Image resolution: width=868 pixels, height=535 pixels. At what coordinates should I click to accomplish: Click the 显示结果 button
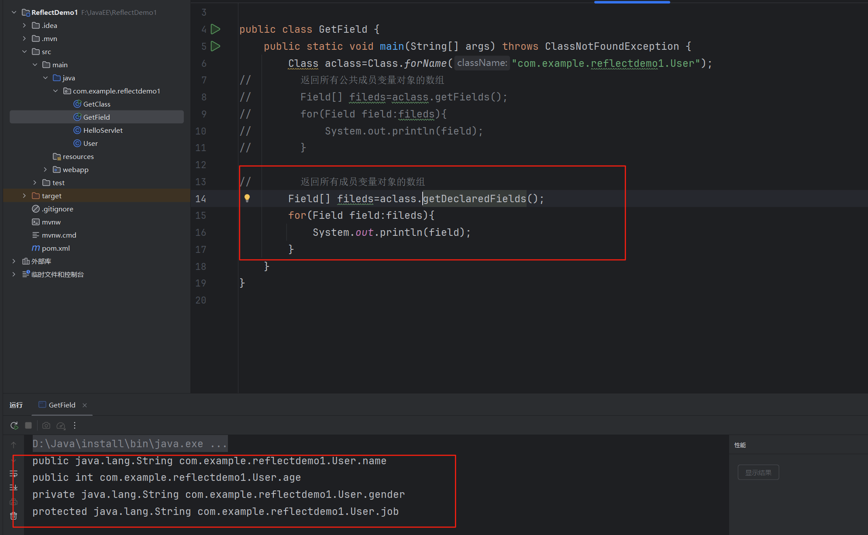(x=758, y=473)
